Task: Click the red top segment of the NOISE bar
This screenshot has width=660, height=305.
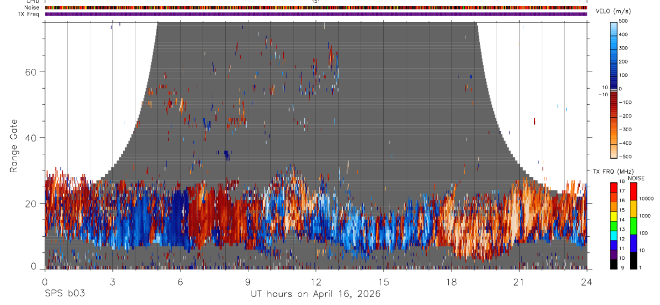Action: click(x=634, y=191)
